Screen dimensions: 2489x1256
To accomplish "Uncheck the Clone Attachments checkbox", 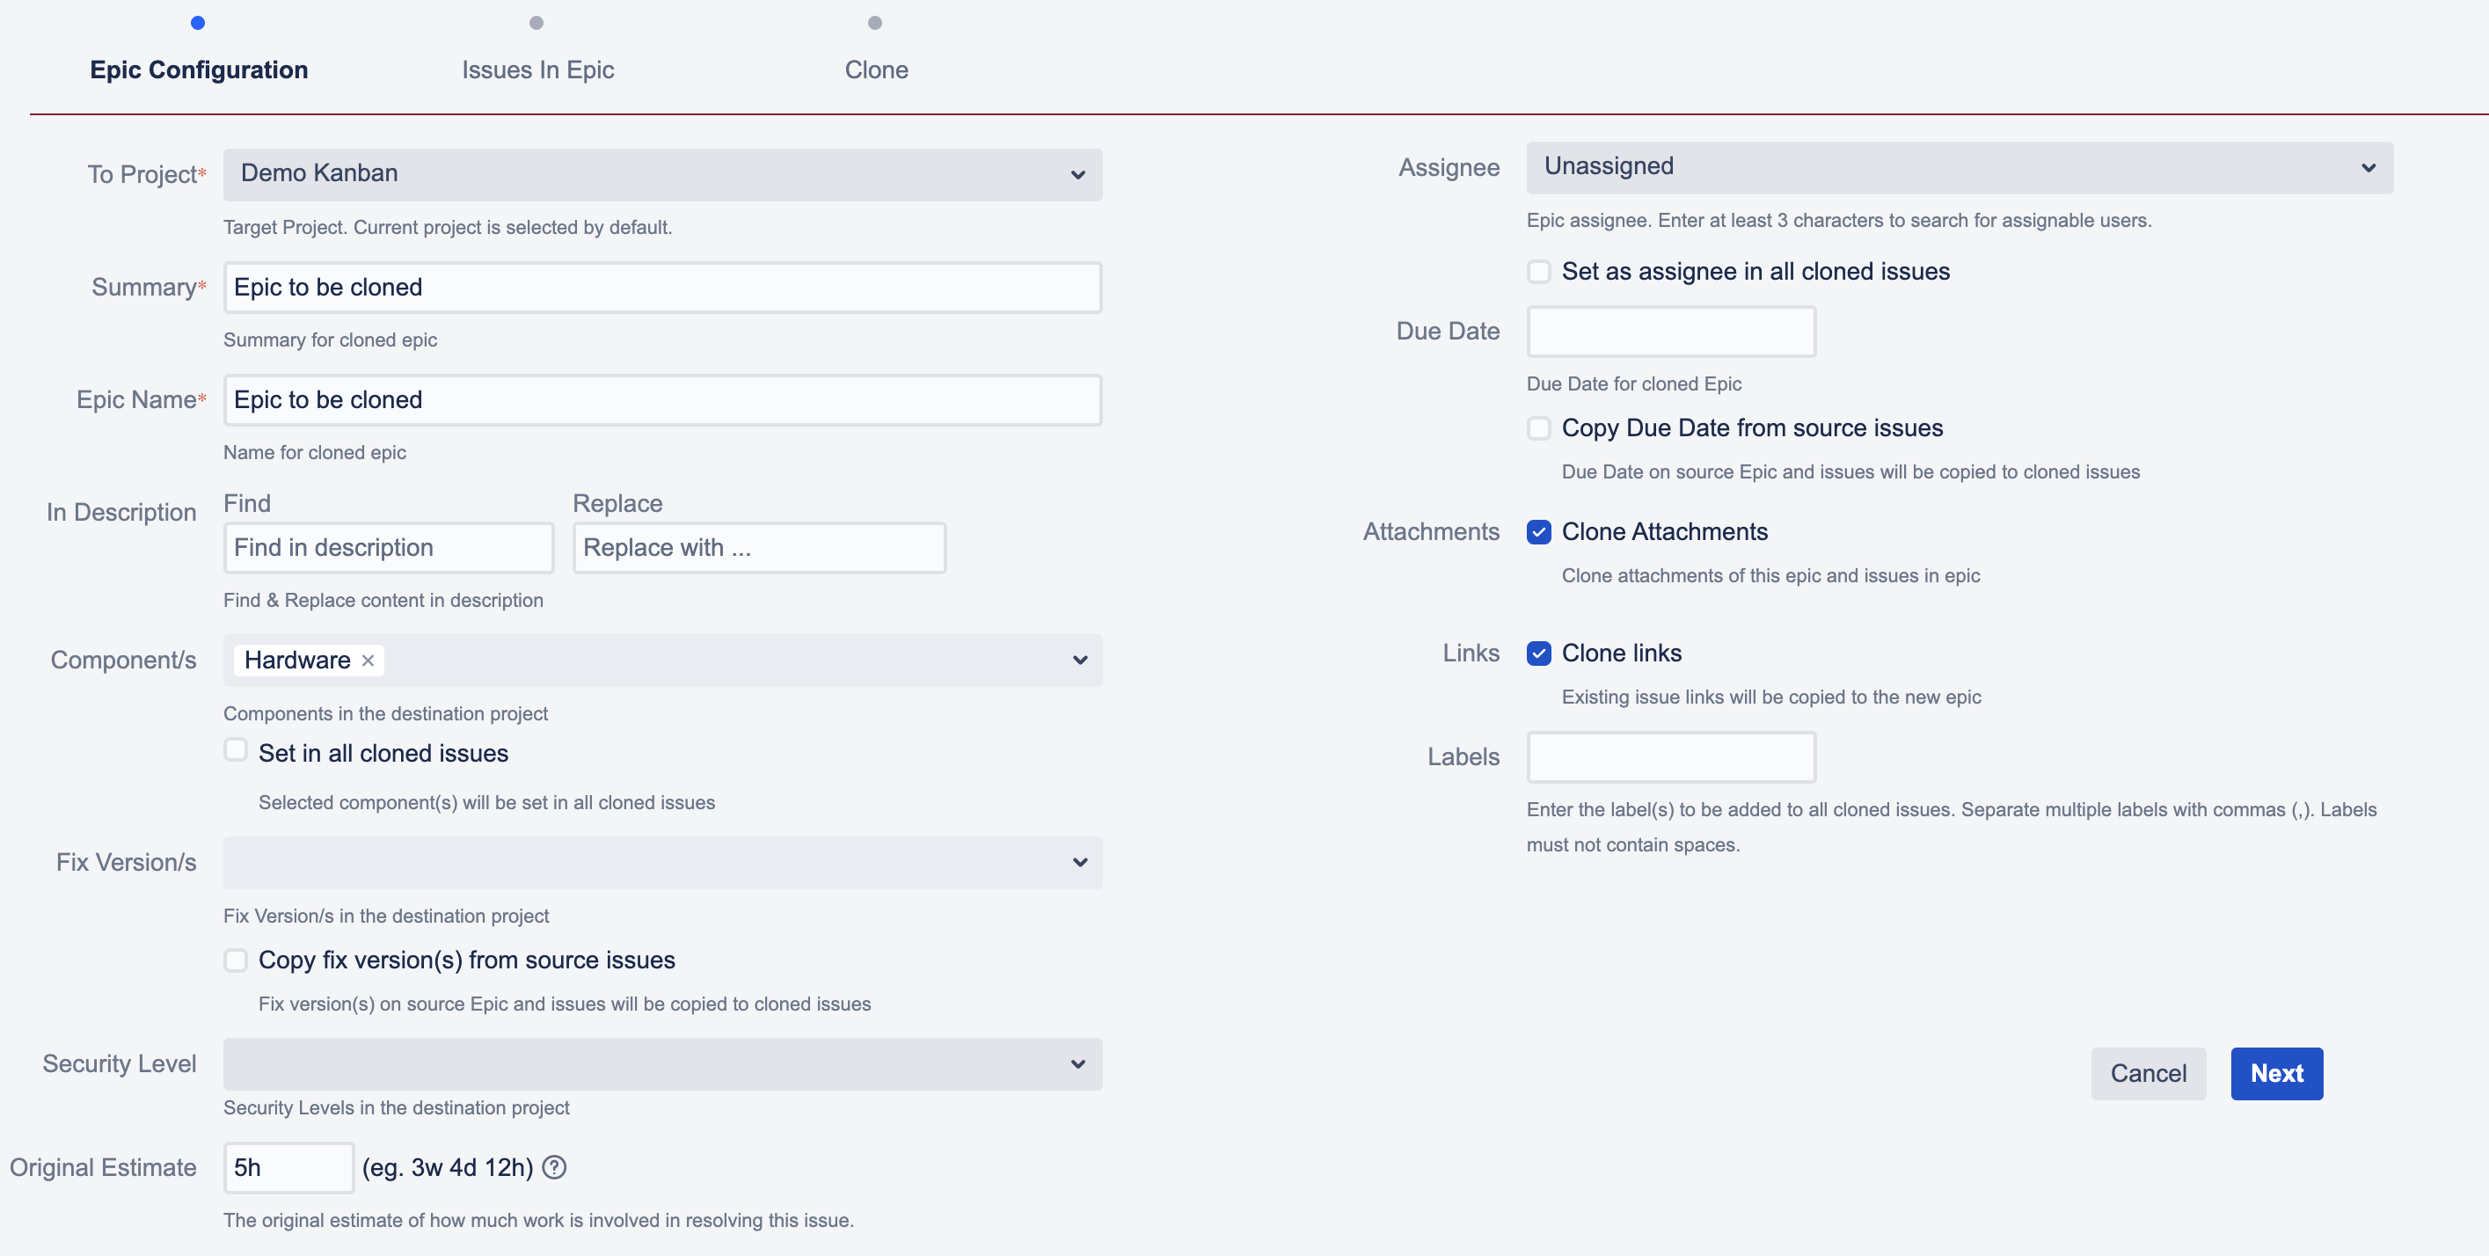I will coord(1539,532).
